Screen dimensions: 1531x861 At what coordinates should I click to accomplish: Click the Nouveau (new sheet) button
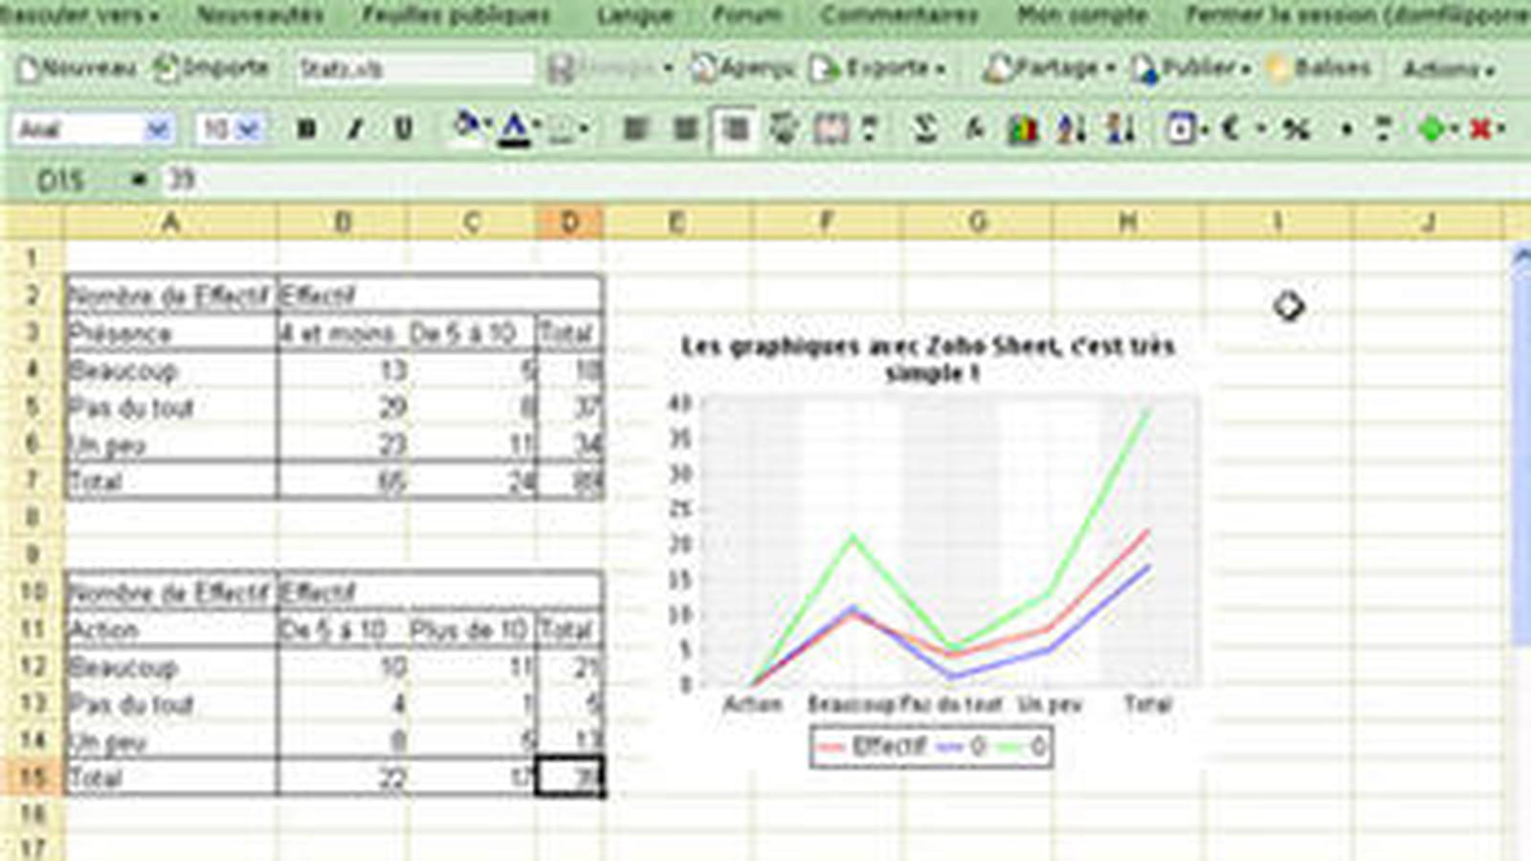[x=77, y=69]
